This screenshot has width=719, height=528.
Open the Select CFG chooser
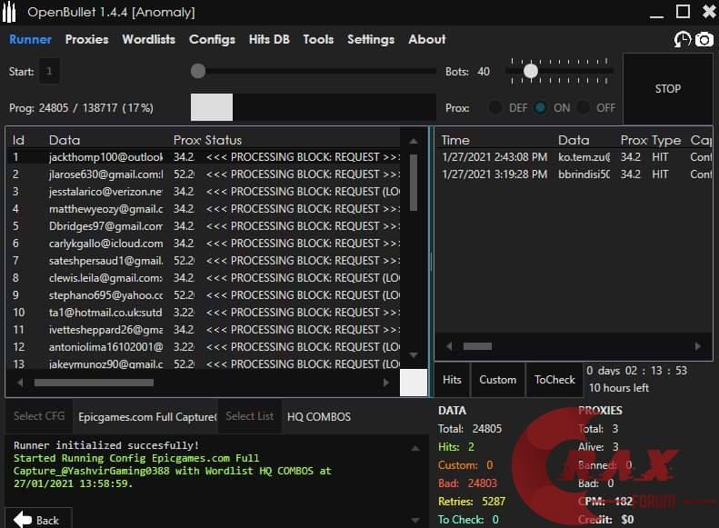point(39,416)
